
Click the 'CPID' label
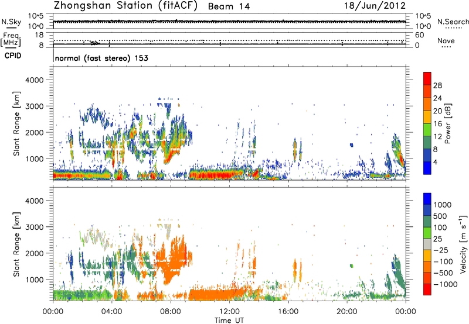[13, 56]
